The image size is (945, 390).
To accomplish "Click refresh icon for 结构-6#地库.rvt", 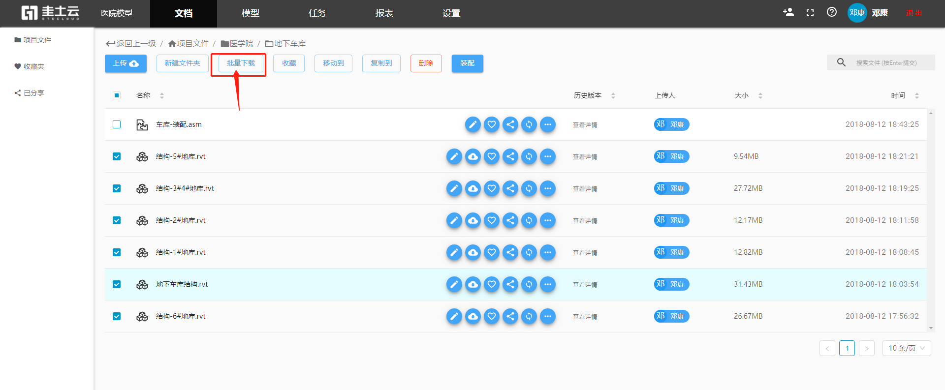I will [529, 316].
